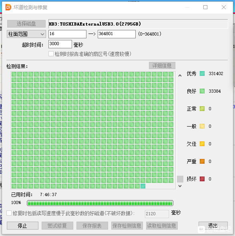Click the start cylinder field showing 16

67,34
